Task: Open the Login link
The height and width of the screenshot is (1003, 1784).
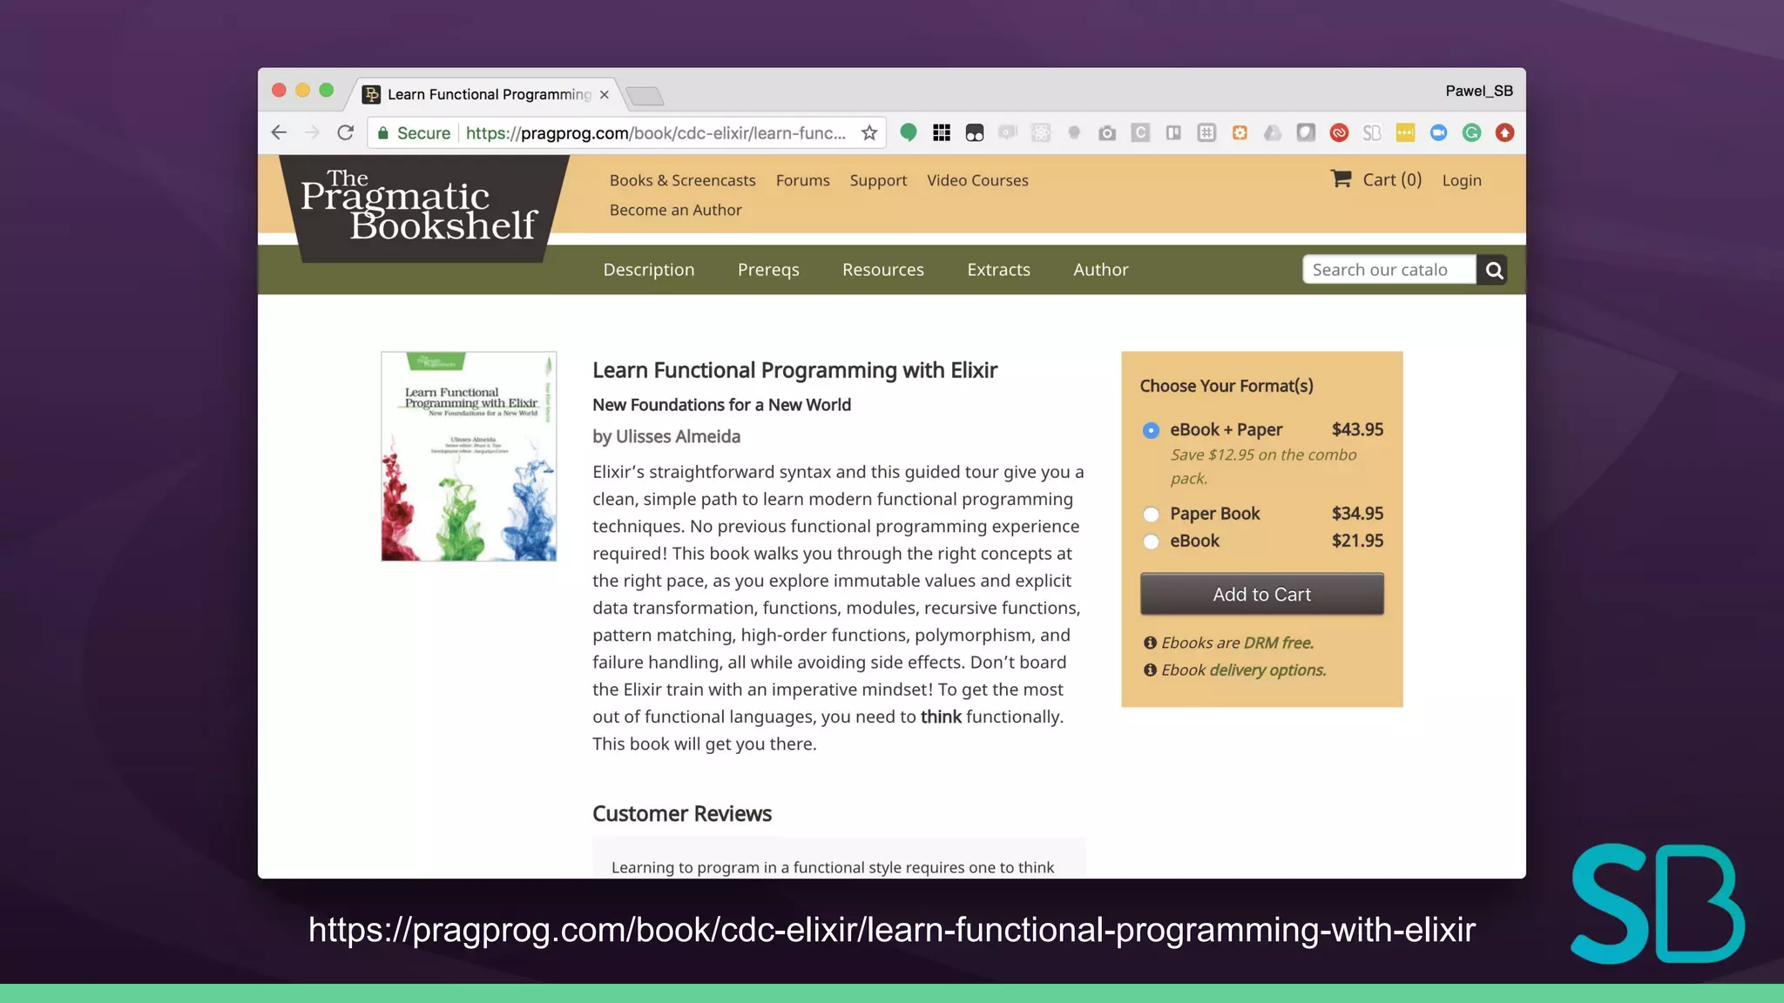Action: (x=1462, y=180)
